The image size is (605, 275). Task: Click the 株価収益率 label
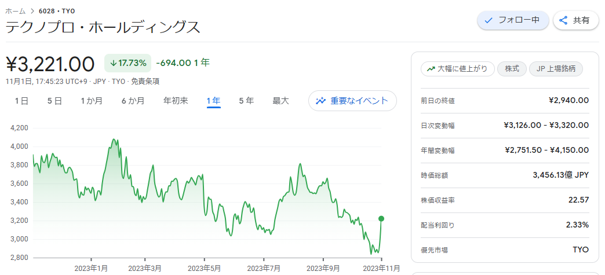438,200
